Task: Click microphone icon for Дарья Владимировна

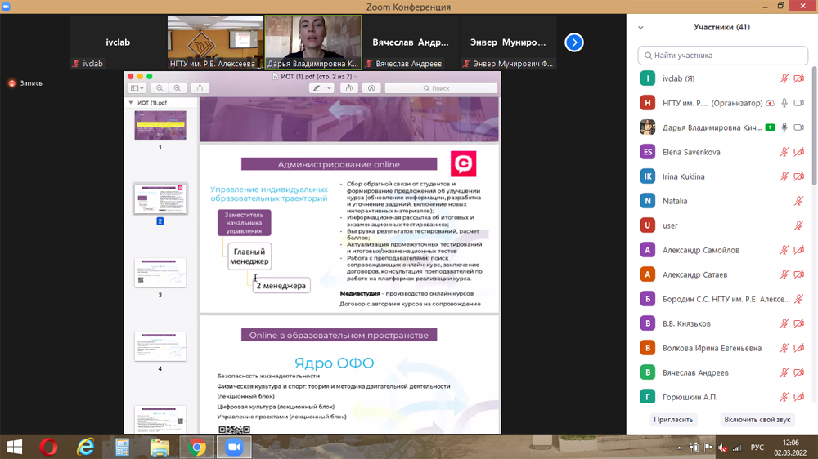Action: pyautogui.click(x=784, y=127)
